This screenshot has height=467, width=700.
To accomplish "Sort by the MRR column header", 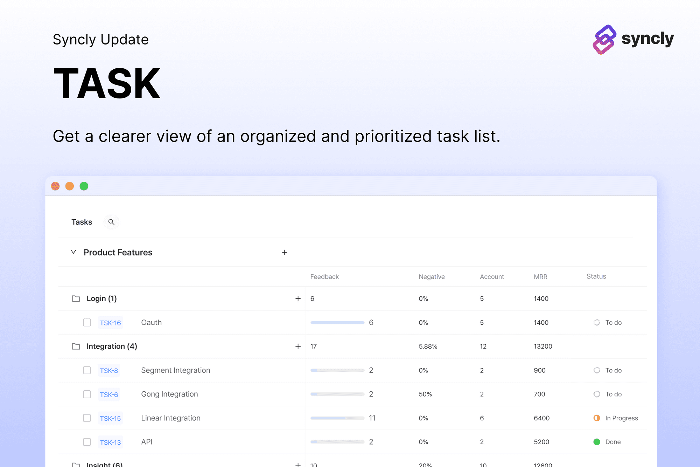I will point(540,277).
